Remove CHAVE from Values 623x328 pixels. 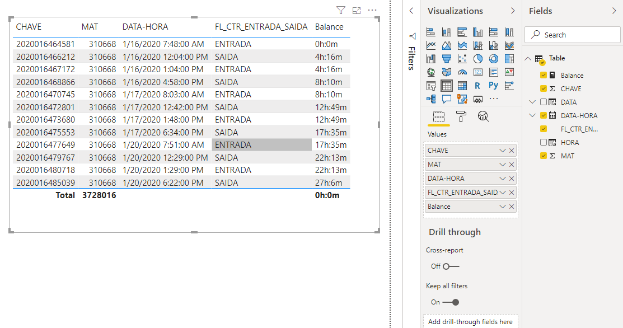[512, 151]
